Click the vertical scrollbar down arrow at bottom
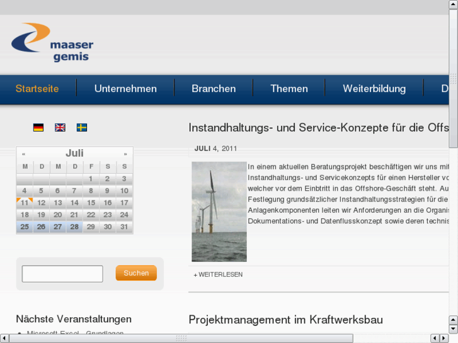The image size is (458, 343). 454,329
